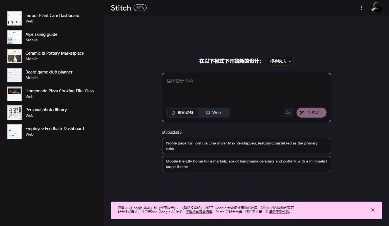Click the 试试这些提示 label
Image resolution: width=389 pixels, height=226 pixels.
pos(172,132)
